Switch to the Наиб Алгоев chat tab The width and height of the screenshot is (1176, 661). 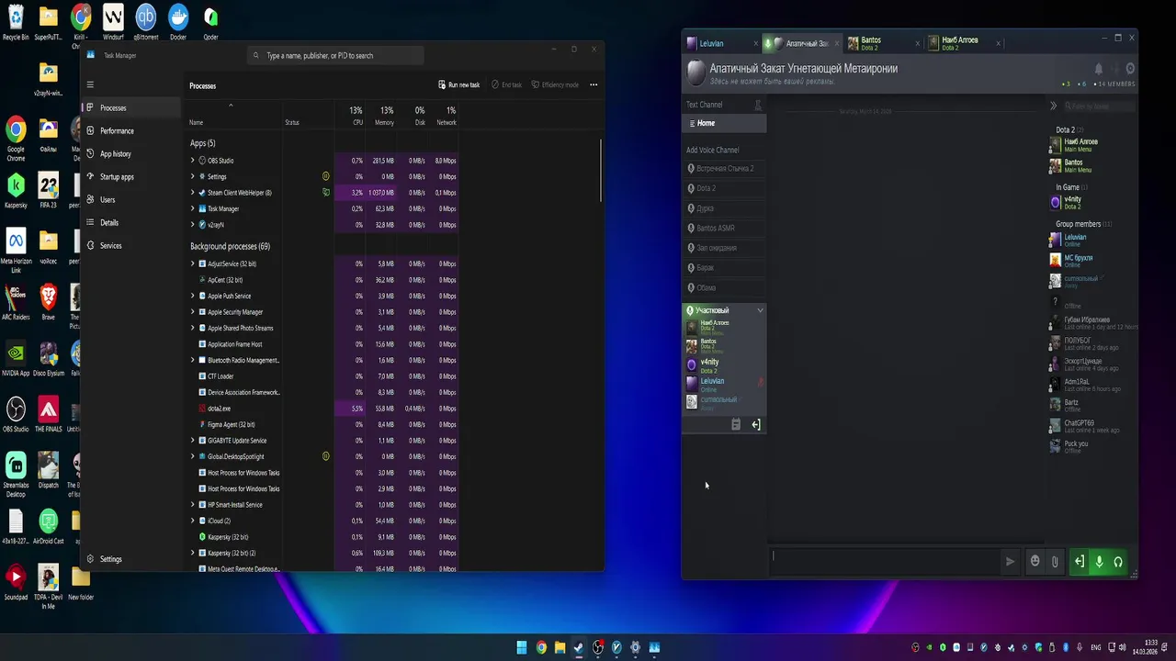pyautogui.click(x=960, y=43)
